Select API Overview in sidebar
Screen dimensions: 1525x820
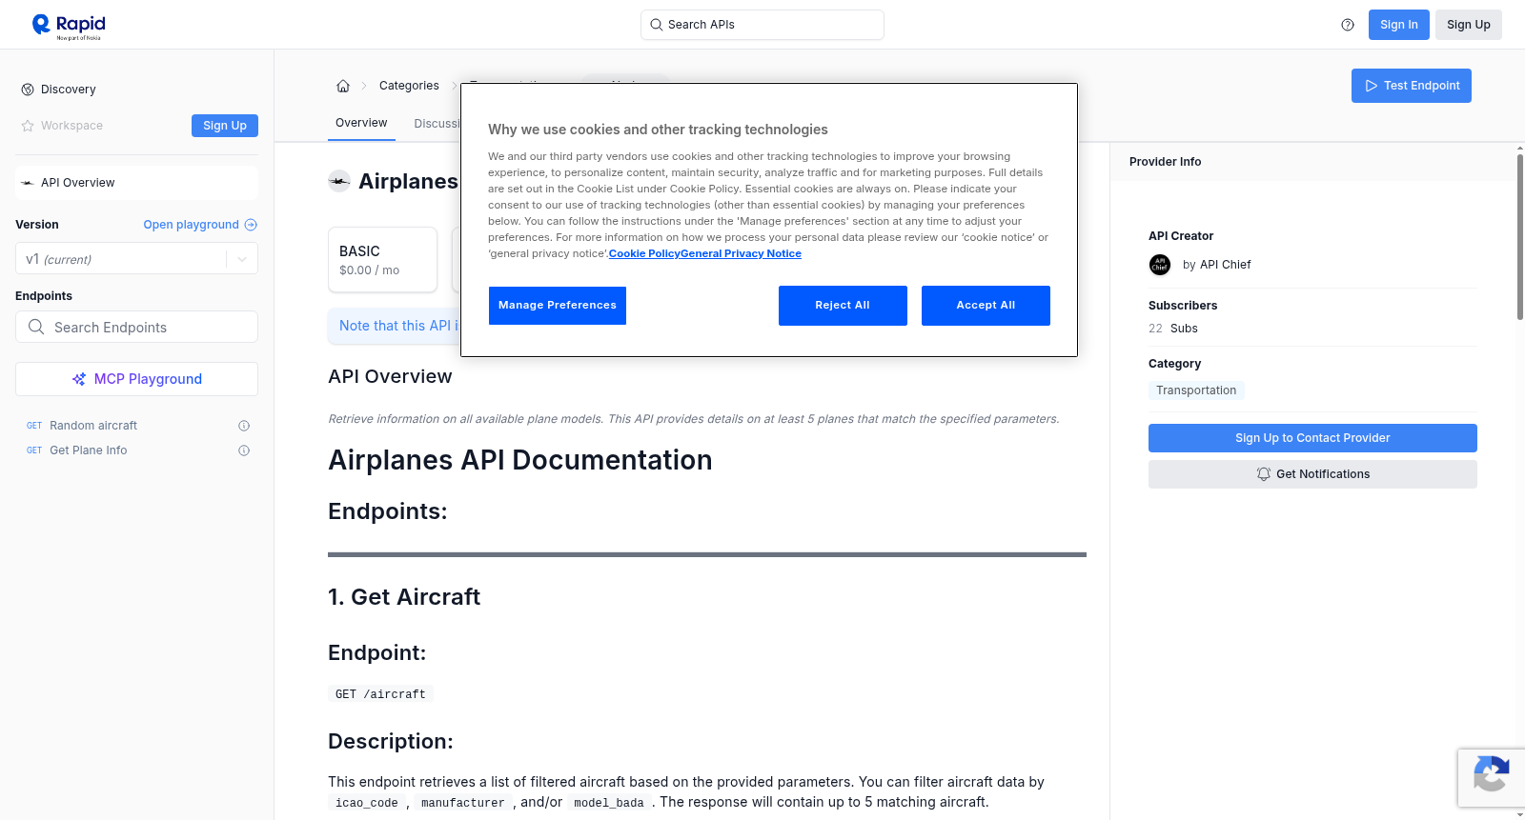pyautogui.click(x=136, y=183)
